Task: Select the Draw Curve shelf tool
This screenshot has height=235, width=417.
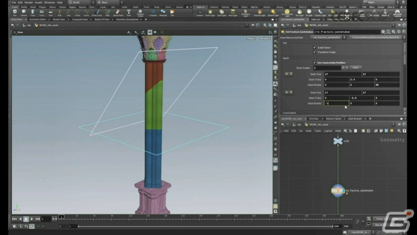Action: [x=97, y=13]
